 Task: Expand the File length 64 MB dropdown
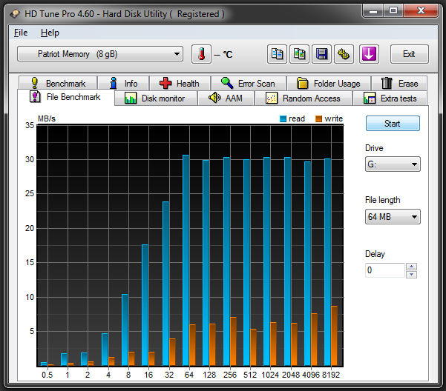[393, 216]
